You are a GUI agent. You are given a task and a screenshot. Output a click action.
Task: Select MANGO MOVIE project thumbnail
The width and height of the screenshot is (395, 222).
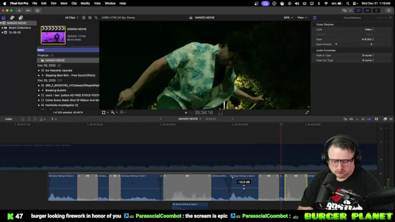pyautogui.click(x=53, y=35)
